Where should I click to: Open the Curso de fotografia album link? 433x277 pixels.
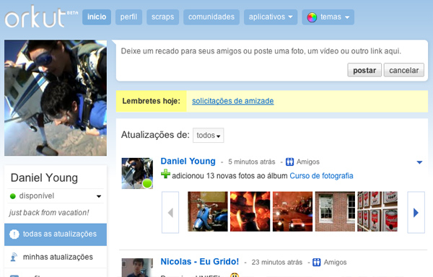coord(321,176)
